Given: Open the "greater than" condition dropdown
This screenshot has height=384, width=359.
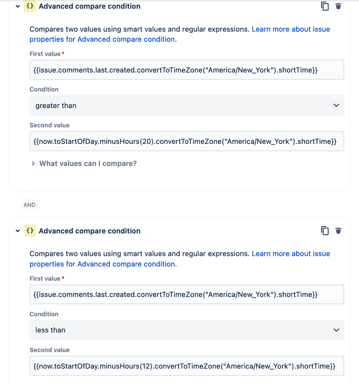Looking at the screenshot, I should [x=187, y=105].
